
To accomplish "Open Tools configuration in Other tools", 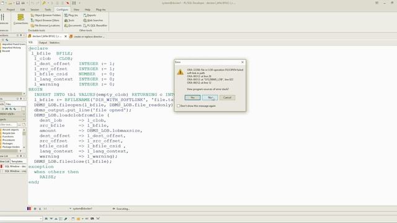I will [x=69, y=20].
